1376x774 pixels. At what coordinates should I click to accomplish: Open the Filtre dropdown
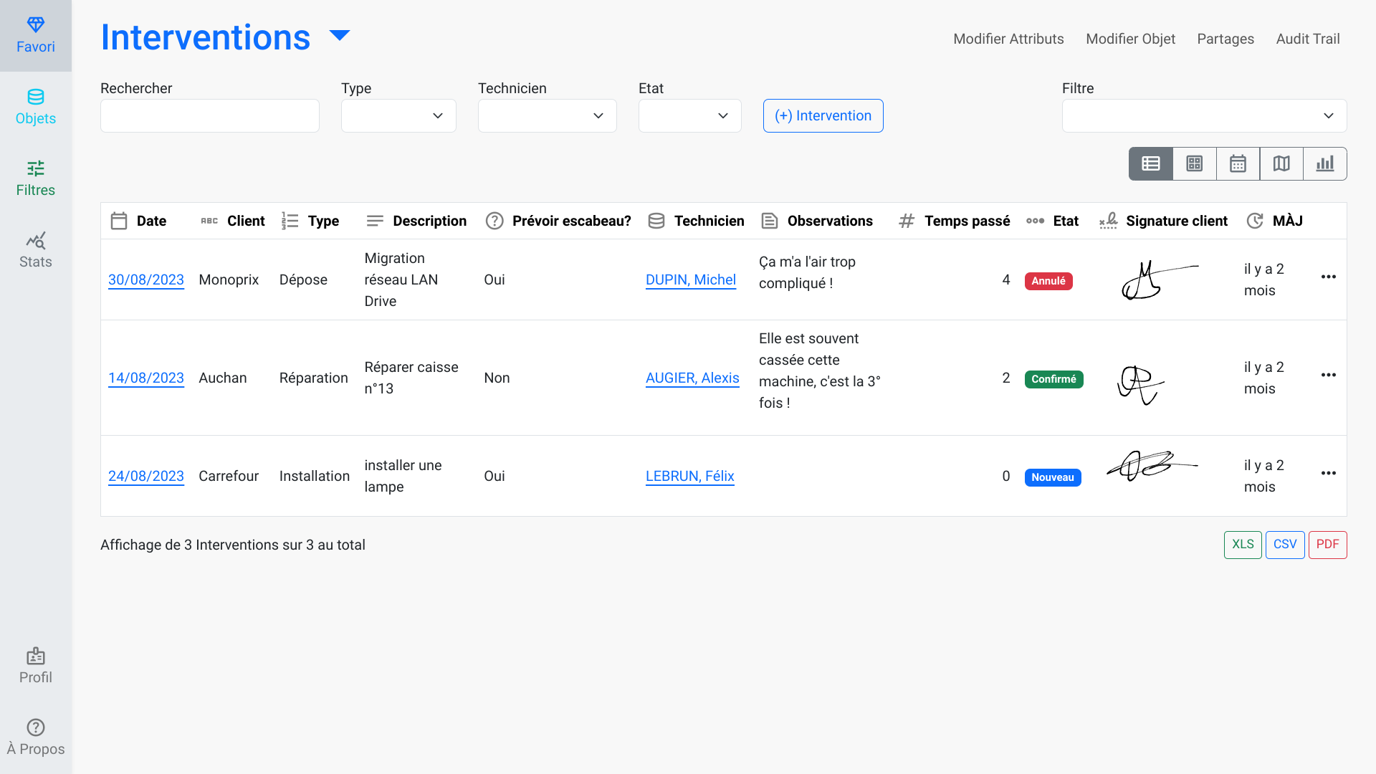click(x=1204, y=115)
